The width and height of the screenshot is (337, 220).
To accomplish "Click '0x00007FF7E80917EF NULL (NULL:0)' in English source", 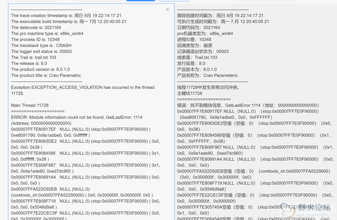I will (x=50, y=129).
